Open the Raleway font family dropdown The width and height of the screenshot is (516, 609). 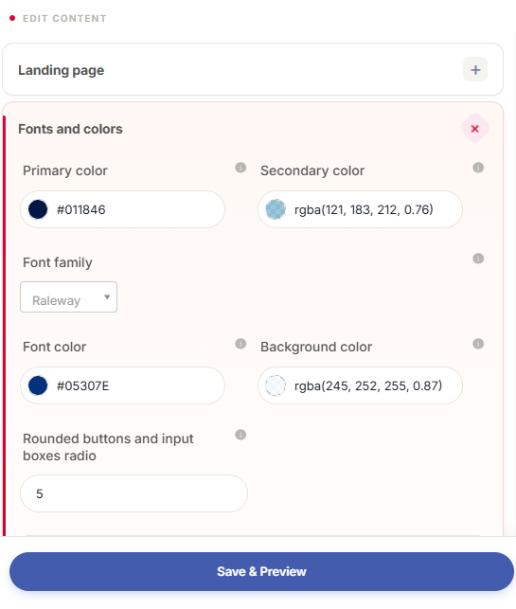[x=68, y=297]
